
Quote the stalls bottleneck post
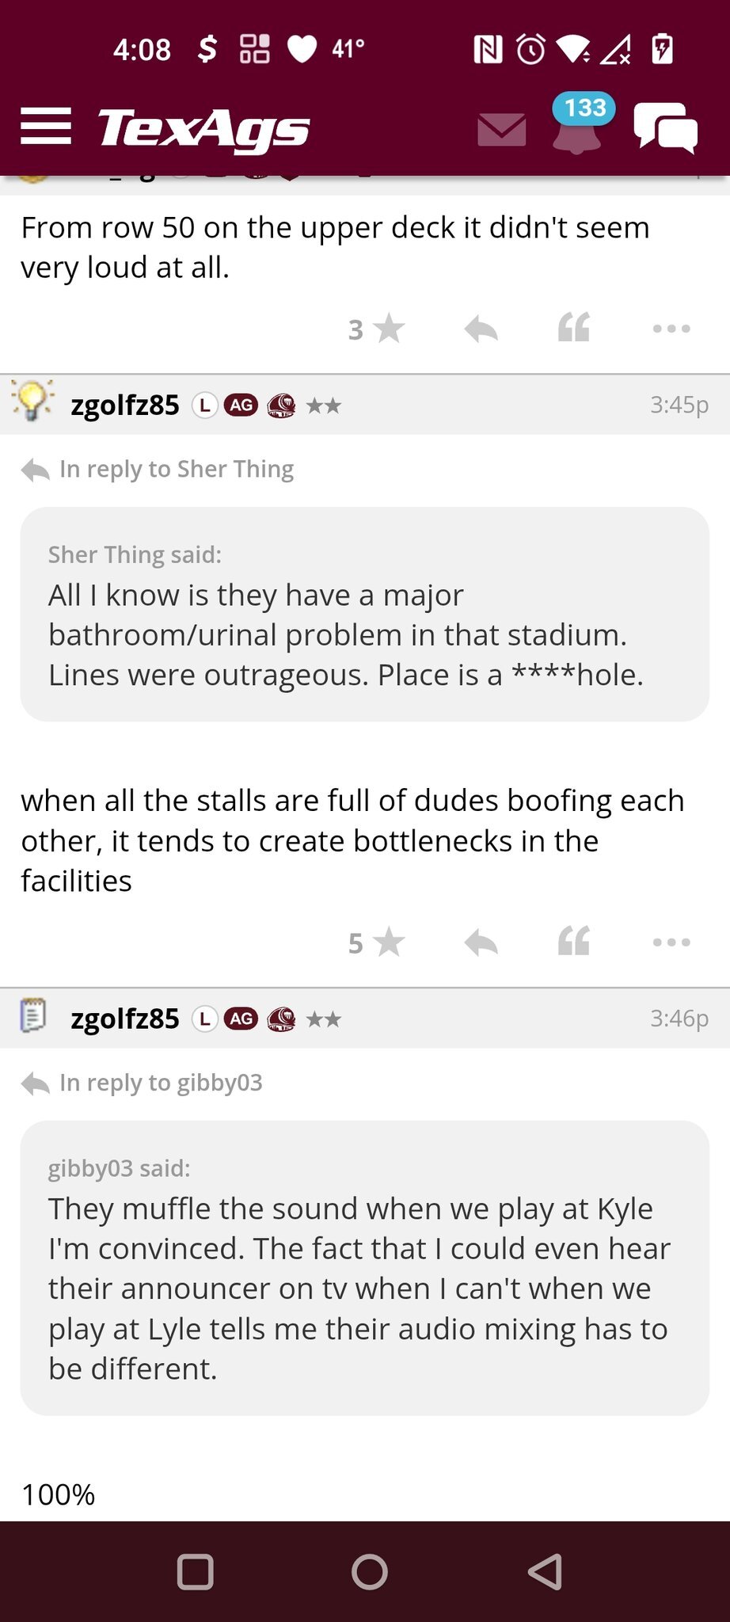click(574, 941)
